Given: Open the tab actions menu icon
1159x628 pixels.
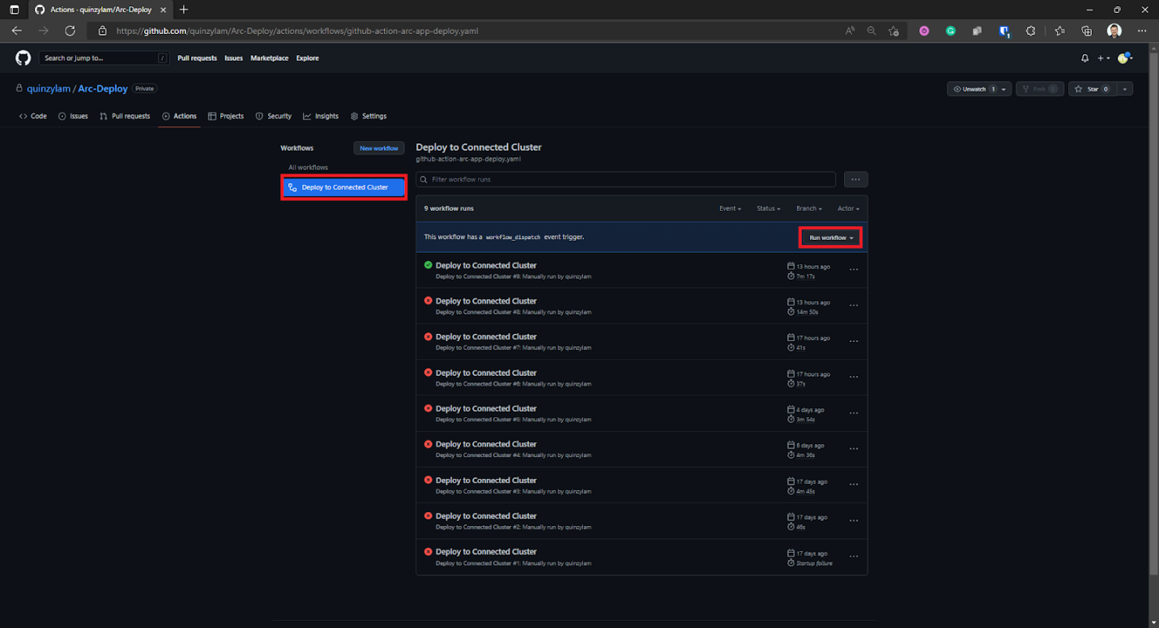Looking at the screenshot, I should pyautogui.click(x=15, y=10).
